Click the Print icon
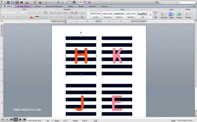 pos(21,2)
